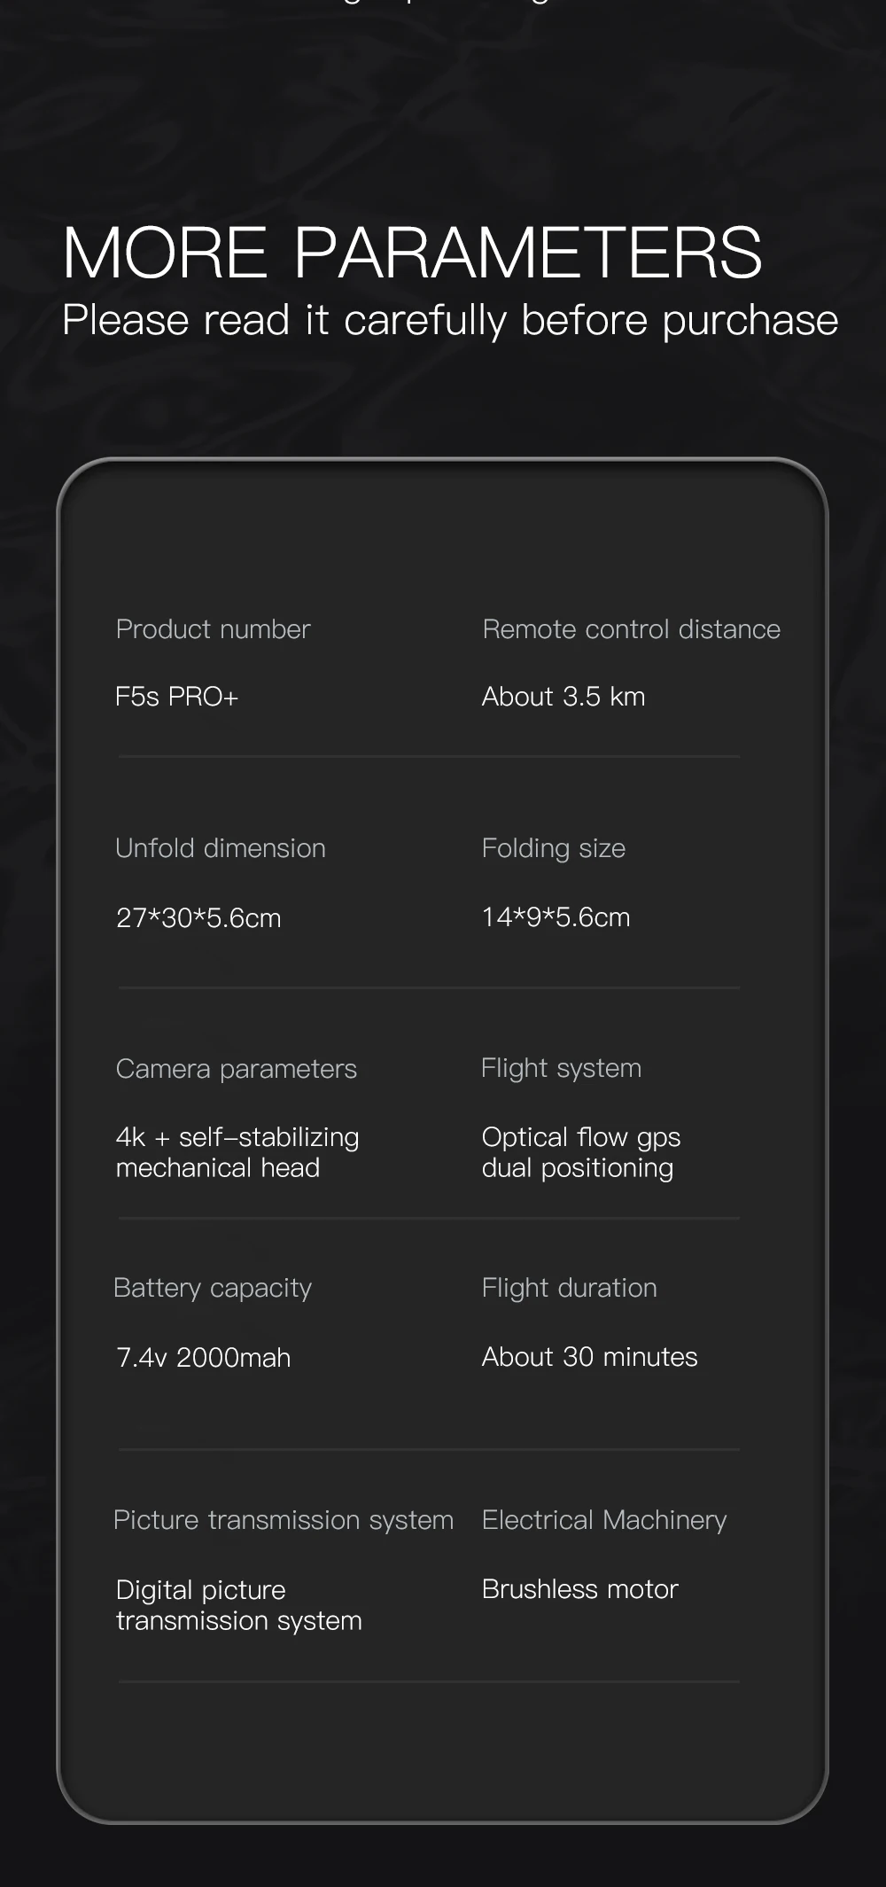Click the About 30 minutes flight duration
The height and width of the screenshot is (1887, 886).
[590, 1357]
